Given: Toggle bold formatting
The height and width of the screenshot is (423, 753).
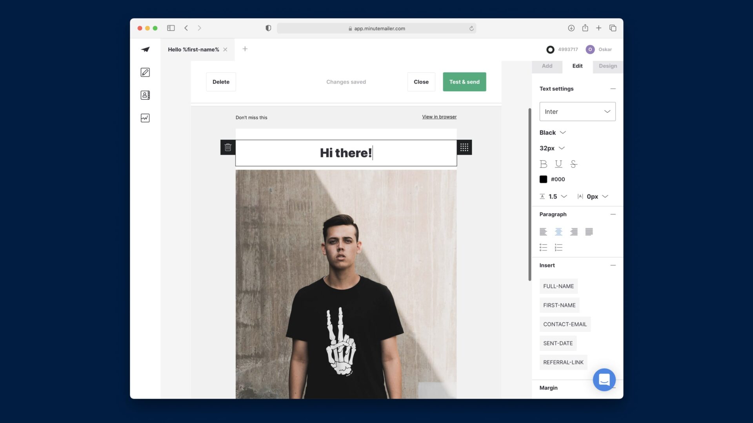Looking at the screenshot, I should point(543,164).
